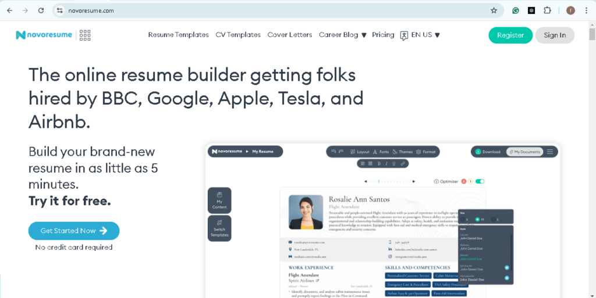This screenshot has width=596, height=298.
Task: Click the Personalized Customer Service skill tag
Action: pyautogui.click(x=408, y=275)
